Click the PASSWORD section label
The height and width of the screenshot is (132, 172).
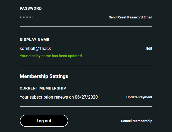(x=31, y=9)
